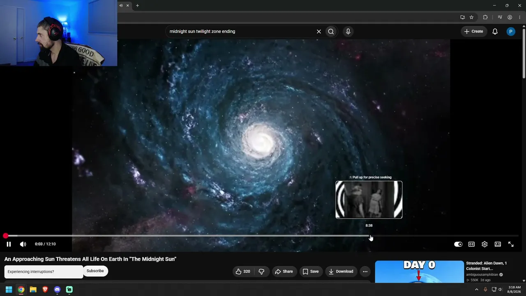
Task: Open the player settings gear menu
Action: 484,244
